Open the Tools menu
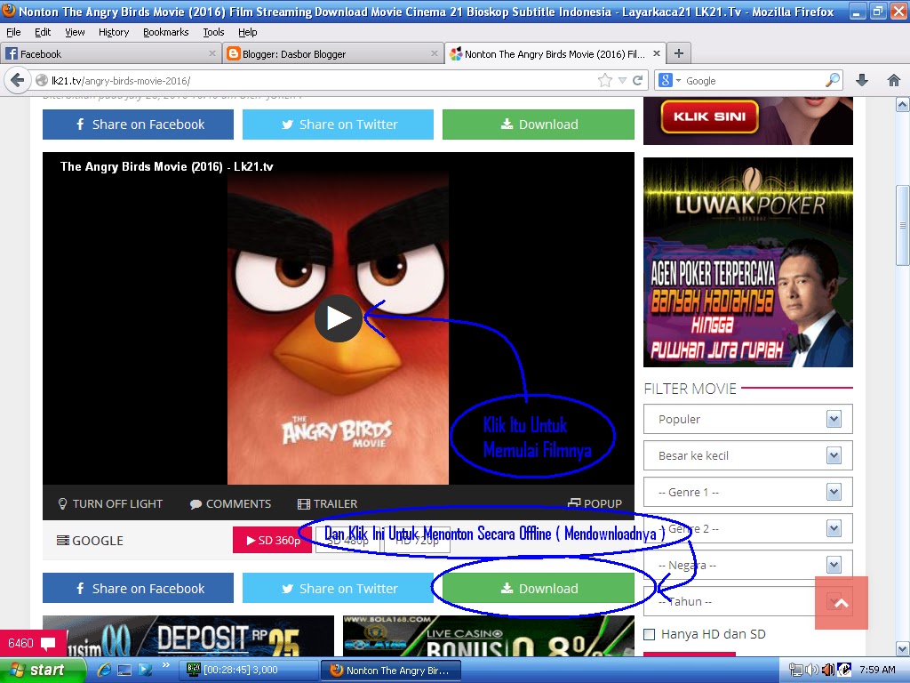This screenshot has height=683, width=910. pyautogui.click(x=213, y=32)
